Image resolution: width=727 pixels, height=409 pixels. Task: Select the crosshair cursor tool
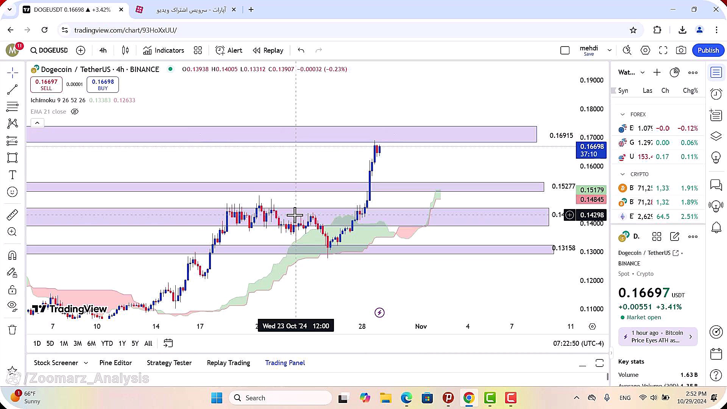pos(12,72)
